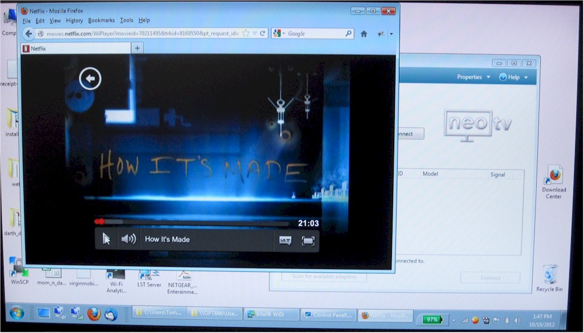The width and height of the screenshot is (584, 333).
Task: Open the Firefox Home page button
Action: [364, 34]
